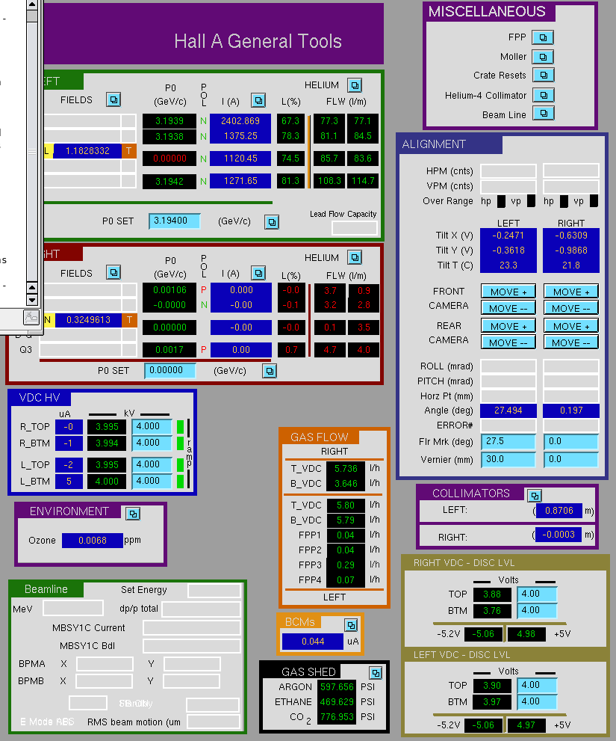616x741 pixels.
Task: Click BCMs current value 0.044
Action: tap(313, 642)
